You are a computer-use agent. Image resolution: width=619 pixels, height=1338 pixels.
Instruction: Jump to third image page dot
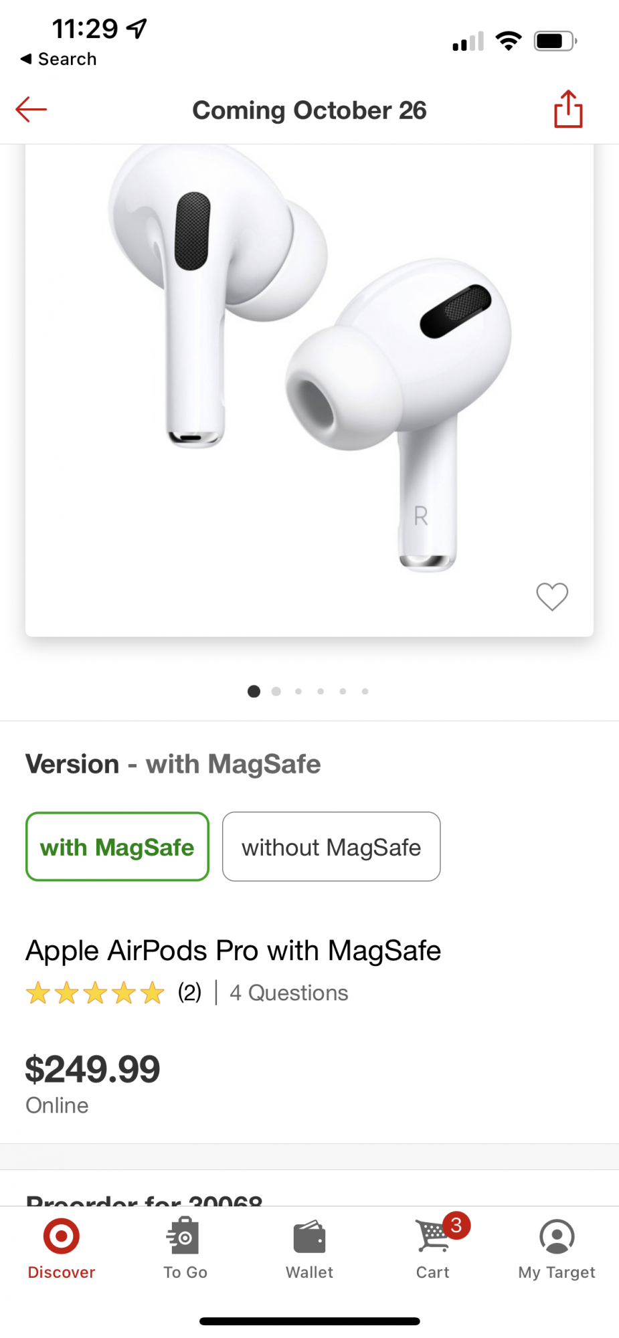298,691
